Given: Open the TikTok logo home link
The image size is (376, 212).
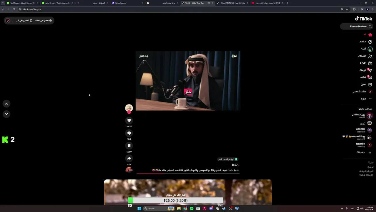Looking at the screenshot, I should pyautogui.click(x=363, y=19).
